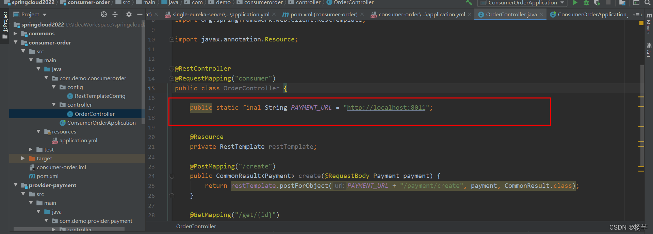Collapse com.demo.provider.payment package
653x234 pixels.
click(46, 220)
